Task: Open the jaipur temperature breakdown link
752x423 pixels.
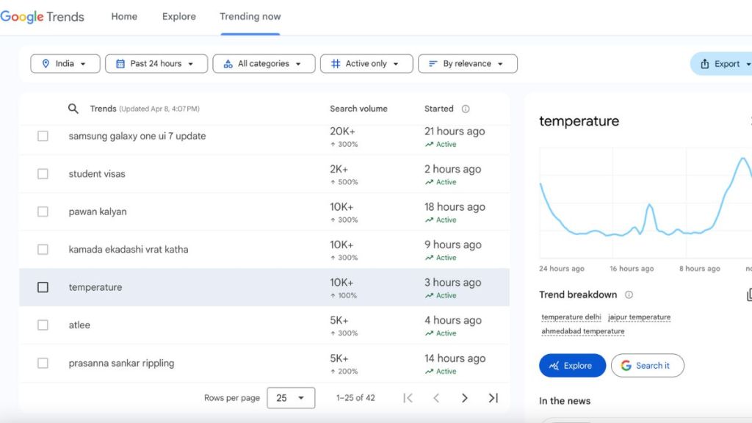Action: coord(639,317)
